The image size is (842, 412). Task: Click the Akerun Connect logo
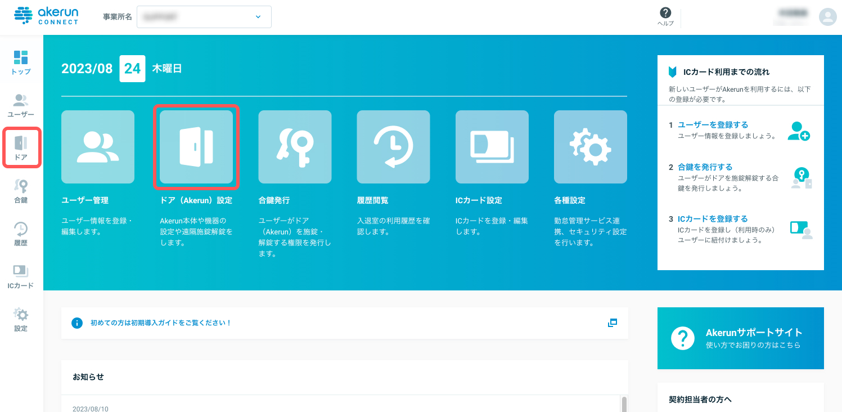46,16
